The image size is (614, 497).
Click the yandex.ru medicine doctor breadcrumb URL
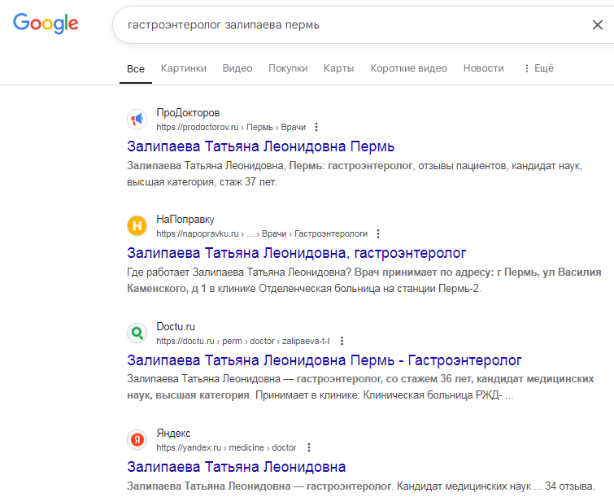(x=226, y=447)
